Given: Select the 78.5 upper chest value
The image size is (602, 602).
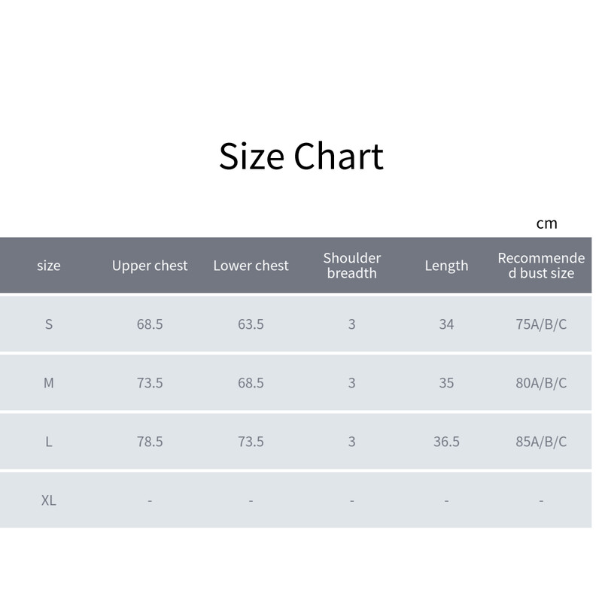Looking at the screenshot, I should [x=150, y=442].
